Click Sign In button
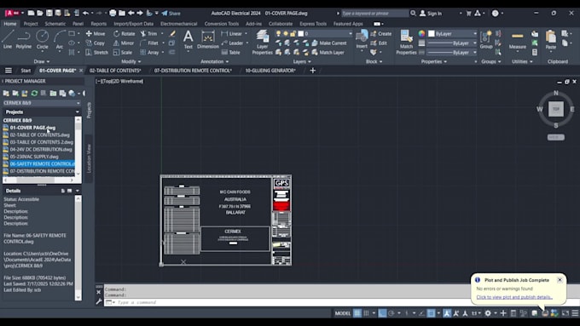Image resolution: width=580 pixels, height=326 pixels. click(x=431, y=14)
